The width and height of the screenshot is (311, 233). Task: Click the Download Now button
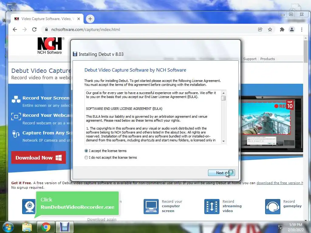[39, 158]
